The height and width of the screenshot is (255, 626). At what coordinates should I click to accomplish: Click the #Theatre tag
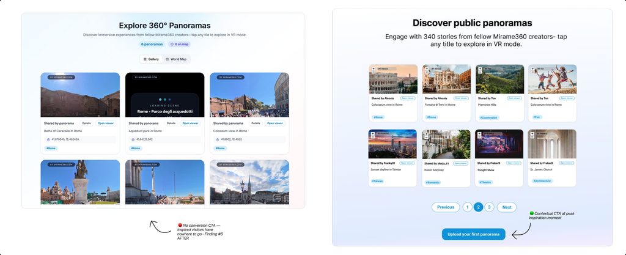[485, 182]
